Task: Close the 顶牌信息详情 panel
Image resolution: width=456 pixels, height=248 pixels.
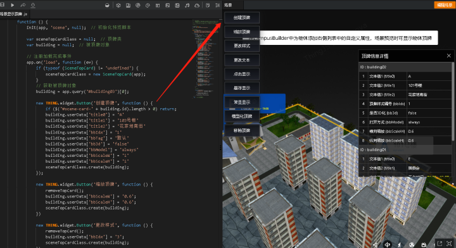Action: [449, 56]
